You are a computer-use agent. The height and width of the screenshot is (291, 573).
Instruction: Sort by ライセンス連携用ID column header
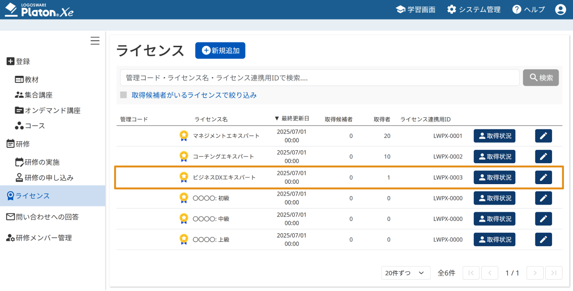425,119
